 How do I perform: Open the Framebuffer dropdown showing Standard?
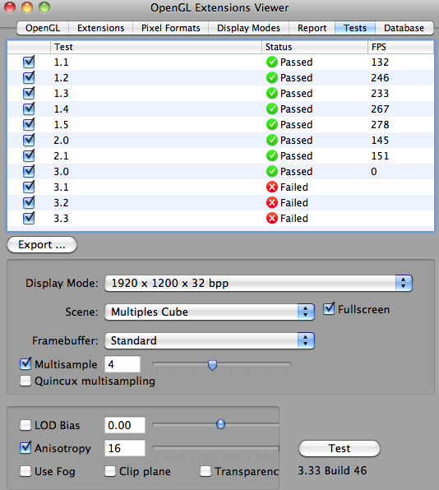tap(210, 340)
